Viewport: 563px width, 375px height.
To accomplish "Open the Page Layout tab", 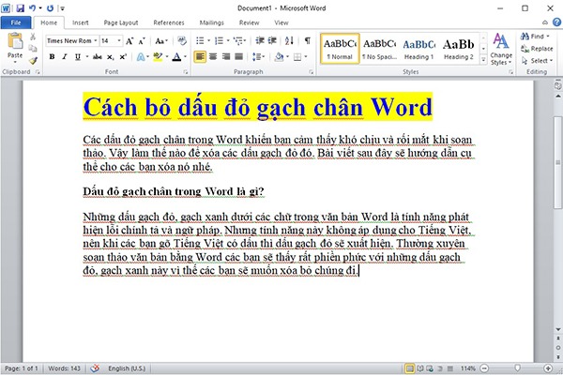I will click(x=121, y=22).
